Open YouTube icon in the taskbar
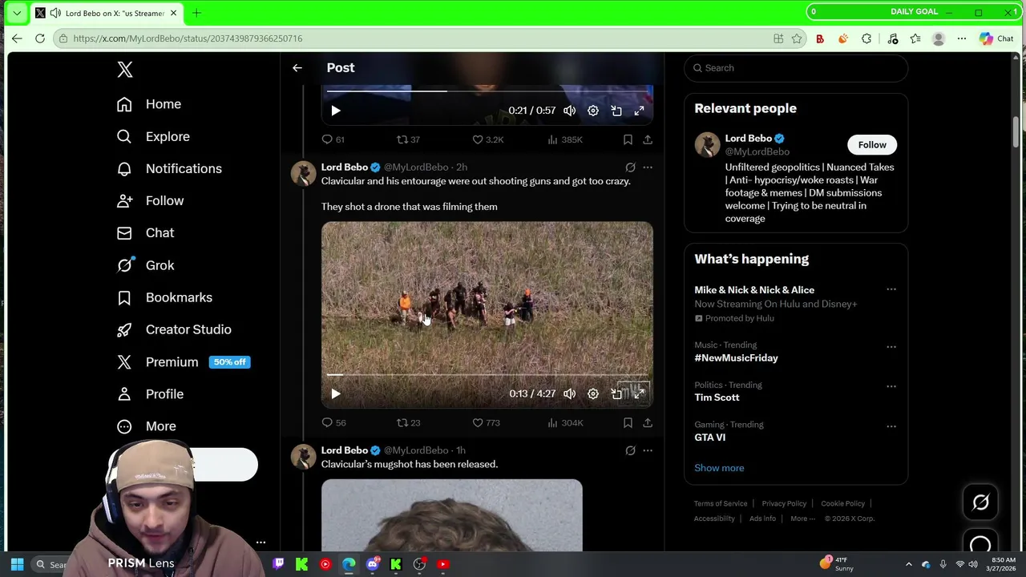The width and height of the screenshot is (1026, 577). (x=443, y=564)
